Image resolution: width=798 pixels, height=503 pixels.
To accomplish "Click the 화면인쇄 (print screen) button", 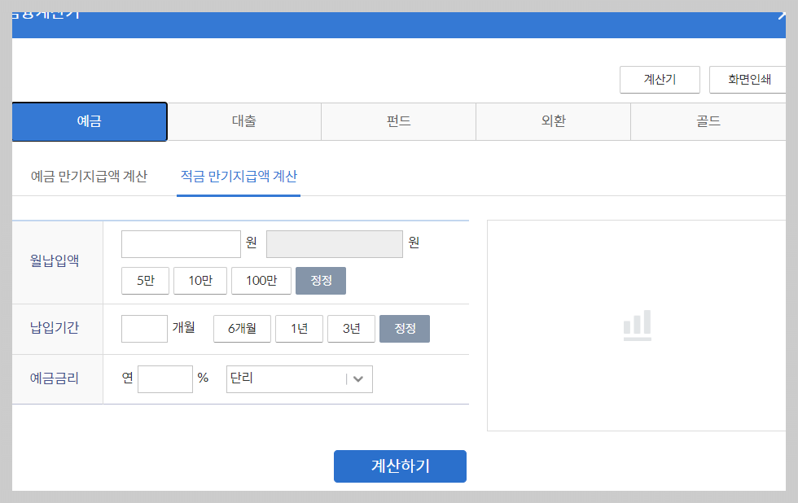I will (748, 79).
